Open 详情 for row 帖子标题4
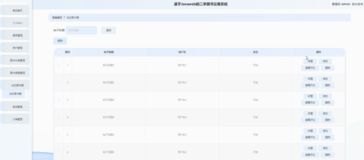Viewport: 364px width, 160px height. tap(310, 114)
